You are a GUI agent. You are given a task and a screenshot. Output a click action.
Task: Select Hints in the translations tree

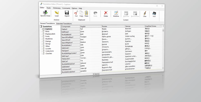[x=47, y=31]
